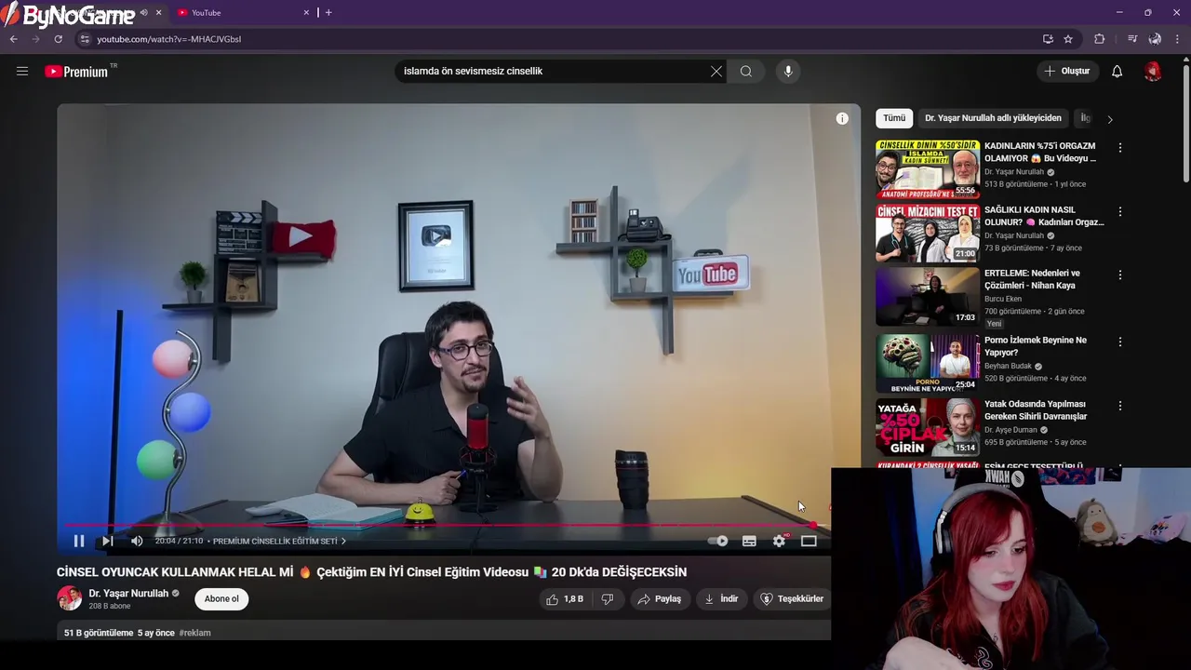This screenshot has height=670, width=1191.
Task: Click the page vertical scrollbar
Action: 1185,121
